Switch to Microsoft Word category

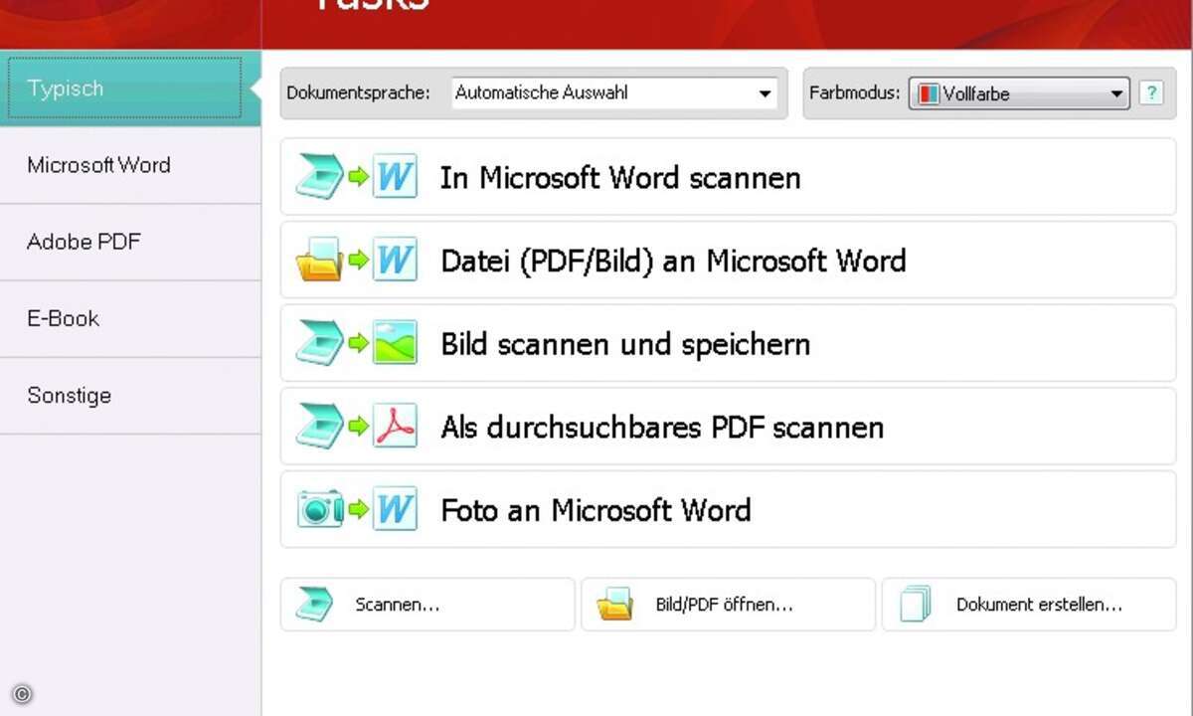(x=130, y=165)
